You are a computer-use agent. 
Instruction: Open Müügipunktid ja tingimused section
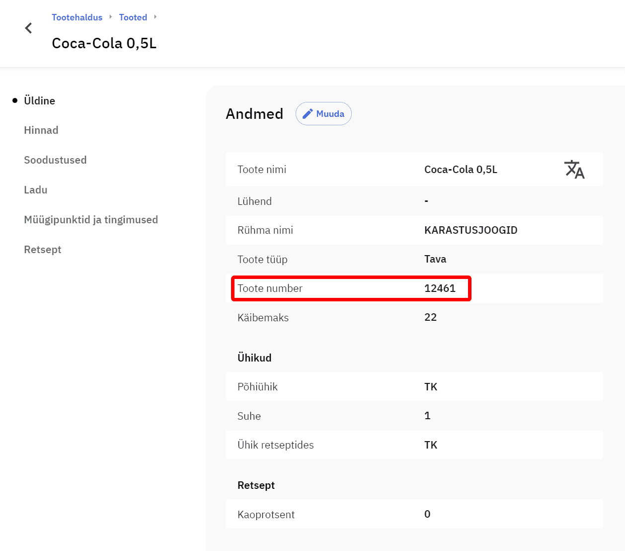pos(91,220)
